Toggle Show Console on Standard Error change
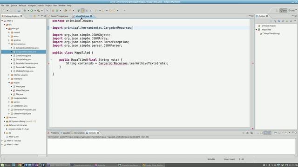Image resolution: width=298 pixels, height=167 pixels. (269, 133)
